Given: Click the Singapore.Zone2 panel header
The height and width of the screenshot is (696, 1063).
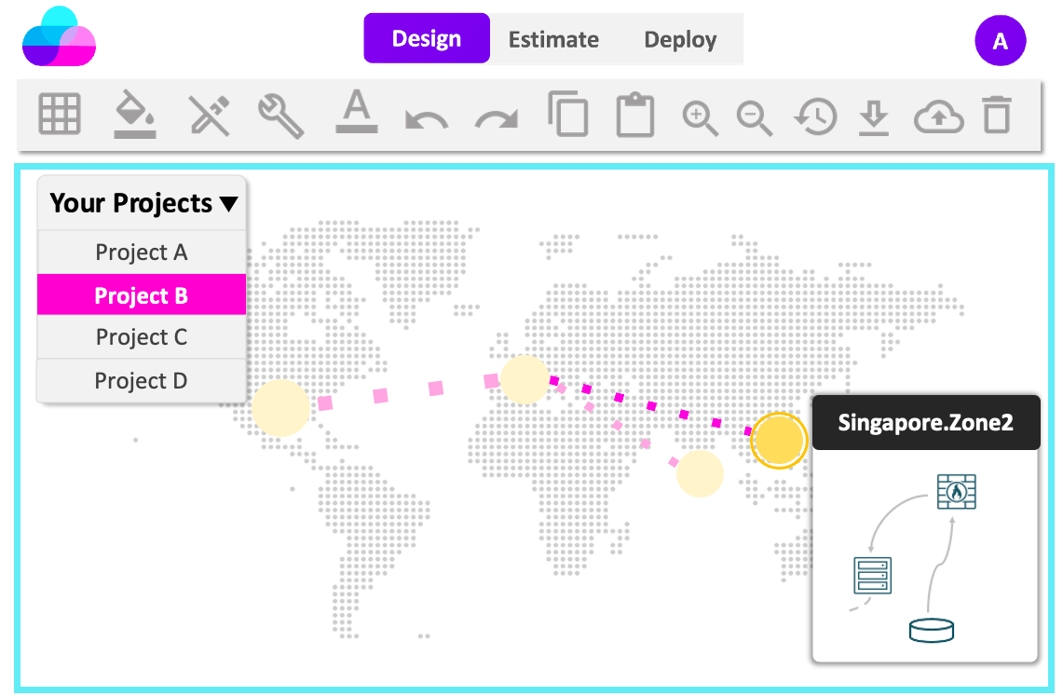Looking at the screenshot, I should (x=925, y=421).
